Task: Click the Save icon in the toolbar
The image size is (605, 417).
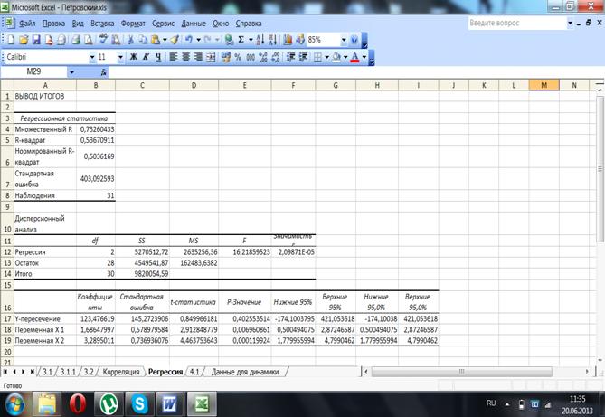Action: [x=36, y=41]
